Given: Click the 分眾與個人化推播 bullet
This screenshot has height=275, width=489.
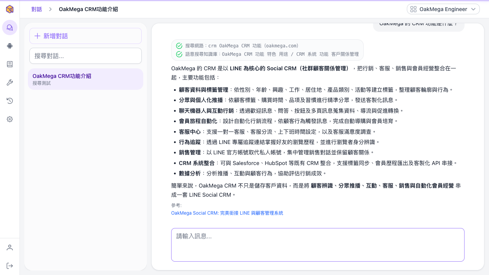Looking at the screenshot, I should (289, 100).
